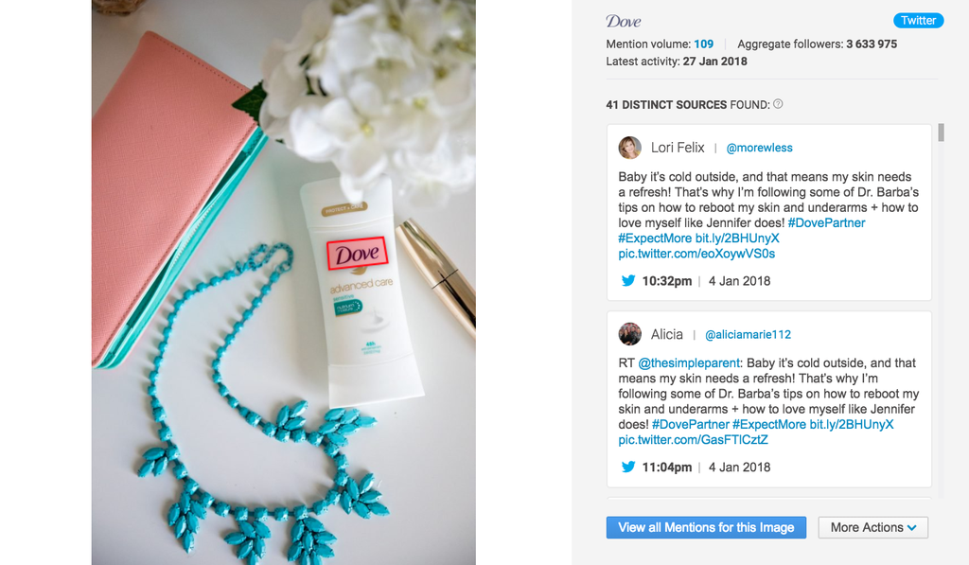View all Mentions for this Image

coord(706,527)
